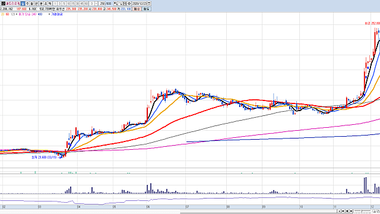Choose the 30 interval button
This screenshot has height=214, width=380.
coord(78,4)
